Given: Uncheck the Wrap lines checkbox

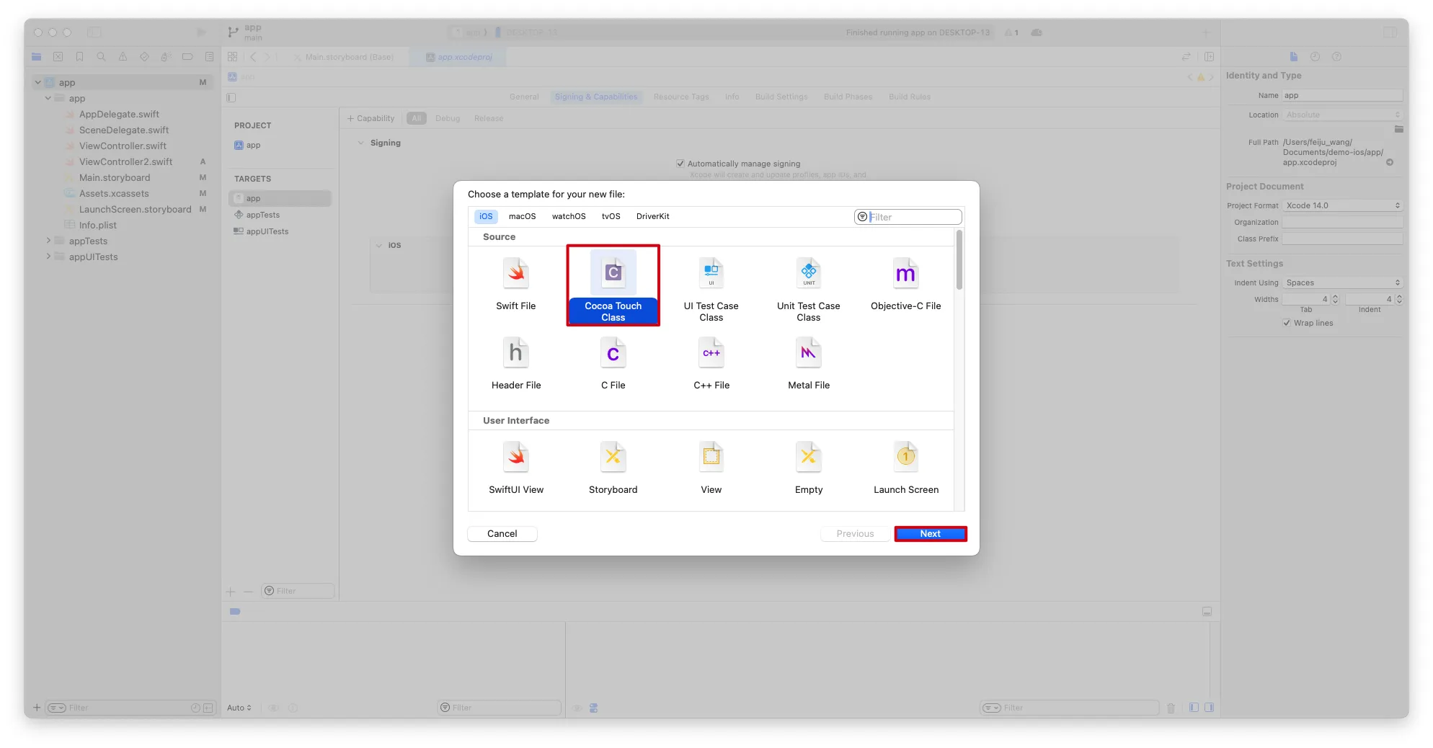Looking at the screenshot, I should point(1287,323).
